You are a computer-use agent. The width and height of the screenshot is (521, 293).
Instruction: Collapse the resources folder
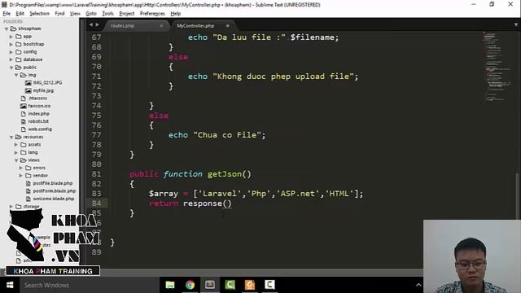(11, 137)
